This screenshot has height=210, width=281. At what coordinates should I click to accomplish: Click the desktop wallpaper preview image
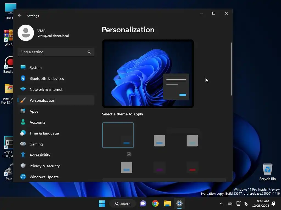click(x=148, y=74)
